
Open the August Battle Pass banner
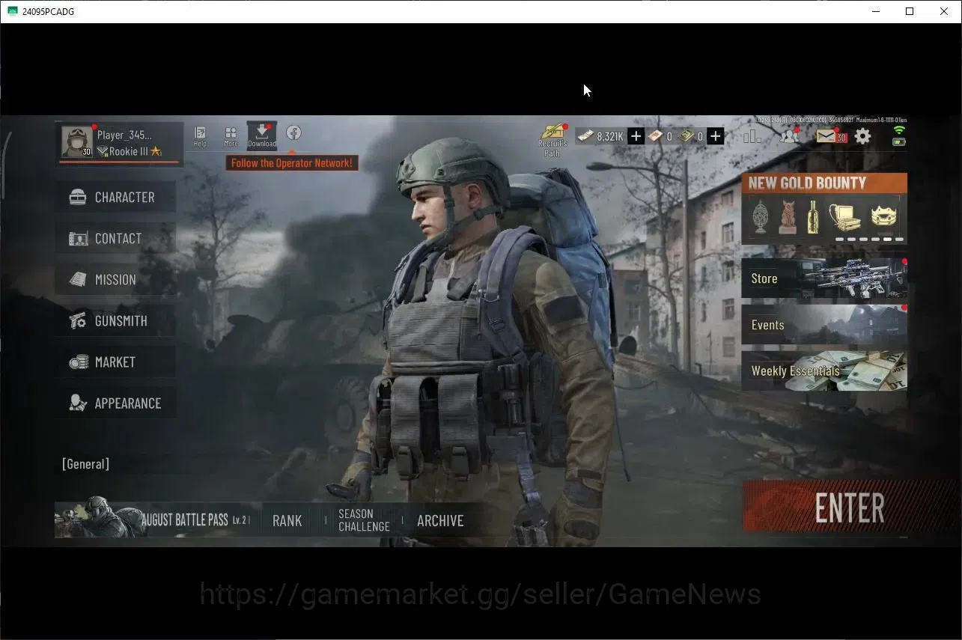tap(153, 518)
